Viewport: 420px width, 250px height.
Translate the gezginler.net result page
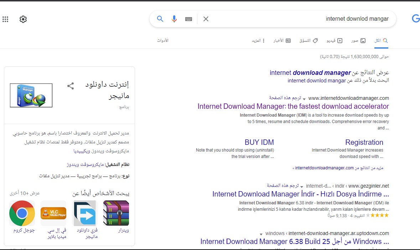[x=282, y=185]
